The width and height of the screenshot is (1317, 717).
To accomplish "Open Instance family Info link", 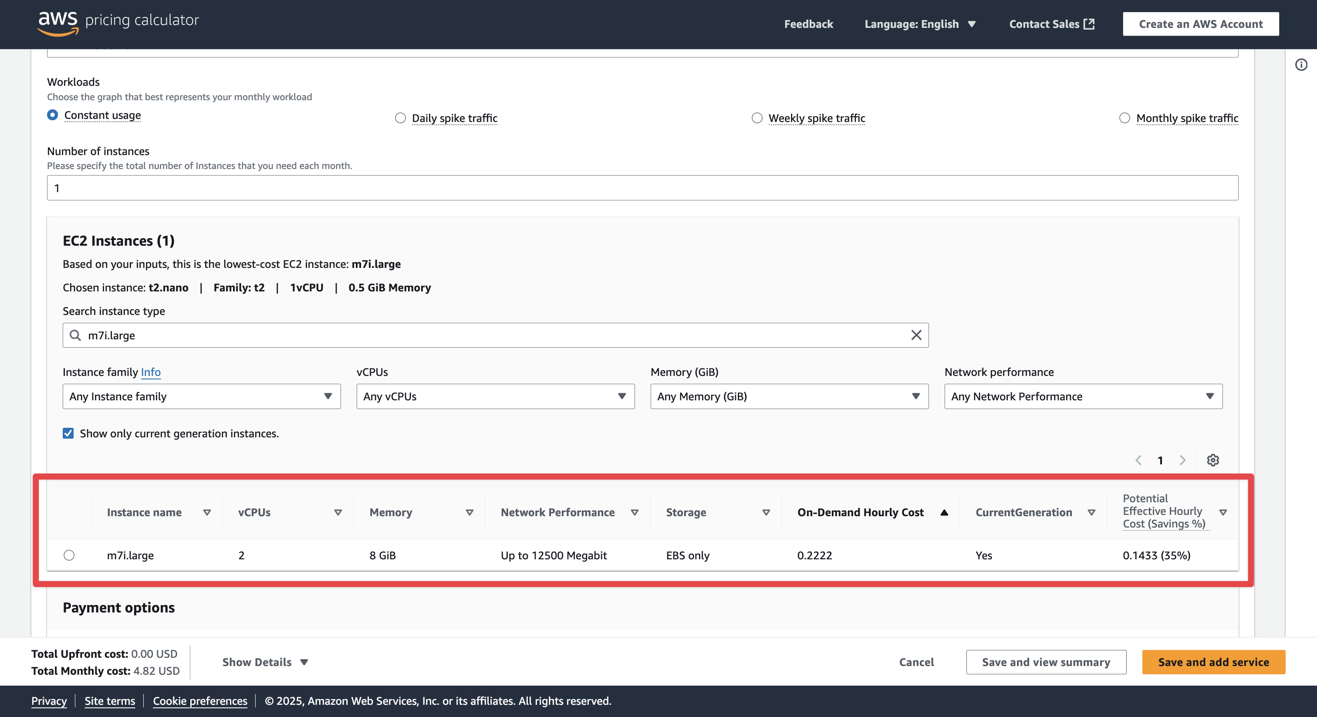I will (151, 372).
